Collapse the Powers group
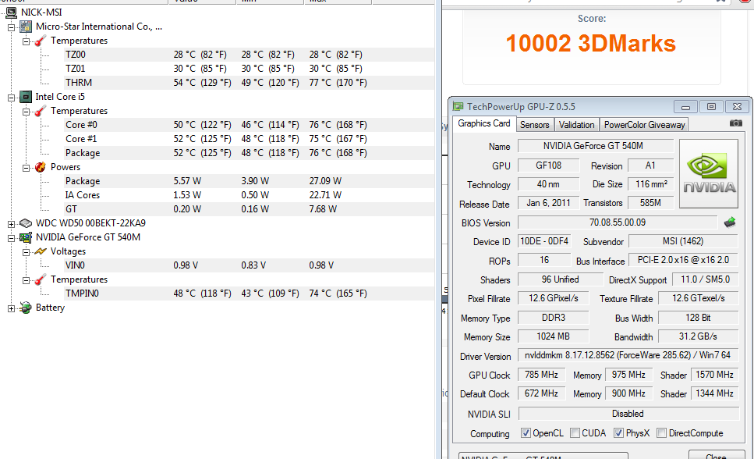The height and width of the screenshot is (459, 754). (x=26, y=168)
